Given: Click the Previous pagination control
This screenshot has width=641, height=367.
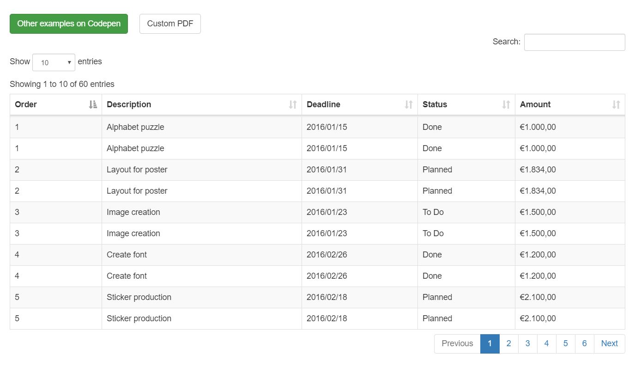Looking at the screenshot, I should pyautogui.click(x=457, y=343).
